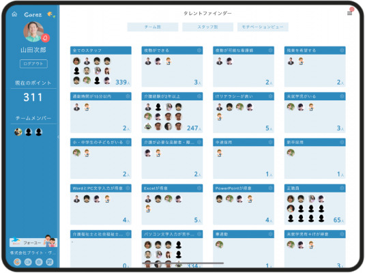Click the rightmost sidebar footer icon

point(50,262)
